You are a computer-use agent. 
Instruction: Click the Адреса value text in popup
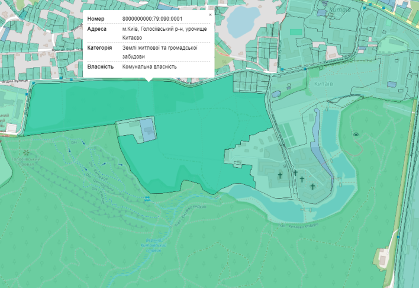click(x=159, y=33)
